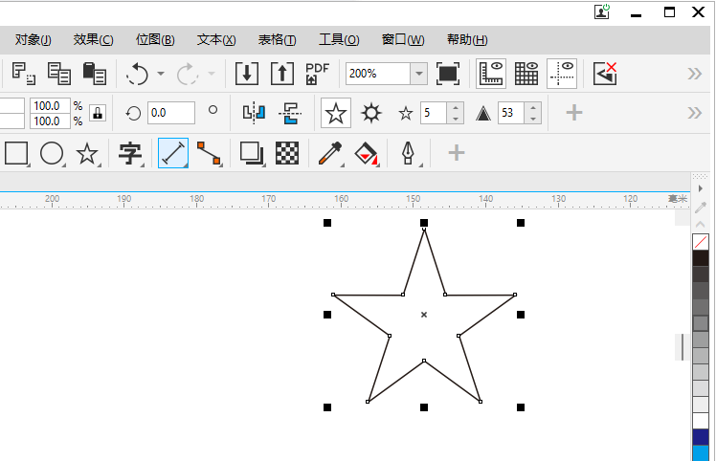Open the 效果(C) menu
Image resolution: width=716 pixels, height=461 pixels.
coord(93,40)
